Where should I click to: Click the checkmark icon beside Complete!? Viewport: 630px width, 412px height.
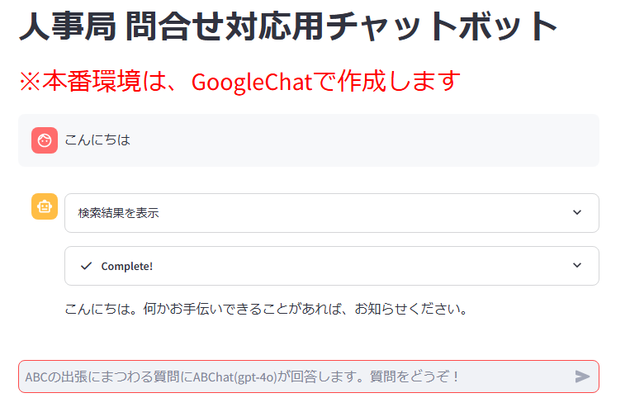pos(86,266)
